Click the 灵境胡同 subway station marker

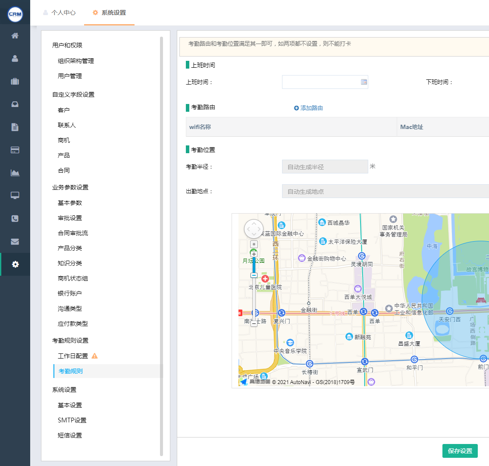(362, 256)
